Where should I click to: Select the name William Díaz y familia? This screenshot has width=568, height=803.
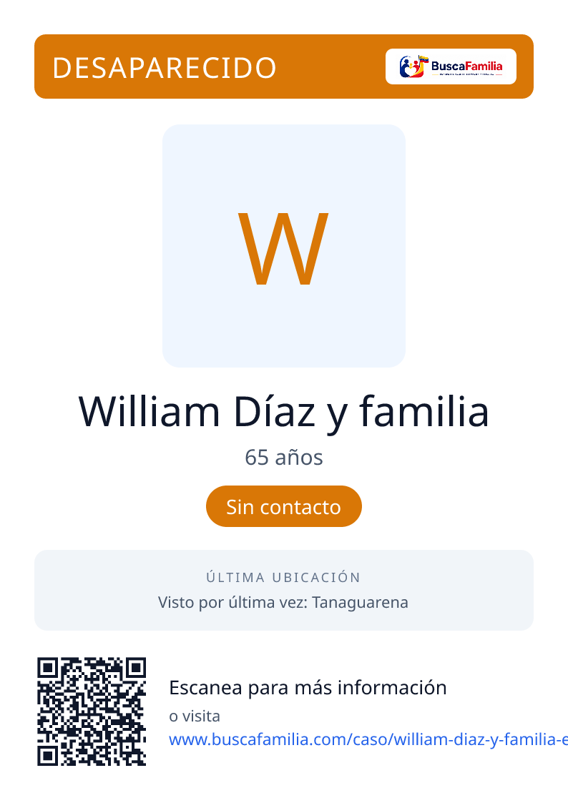(x=284, y=412)
